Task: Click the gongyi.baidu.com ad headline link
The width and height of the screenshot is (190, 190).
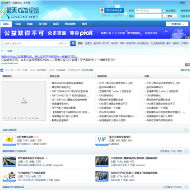Action: point(40,56)
